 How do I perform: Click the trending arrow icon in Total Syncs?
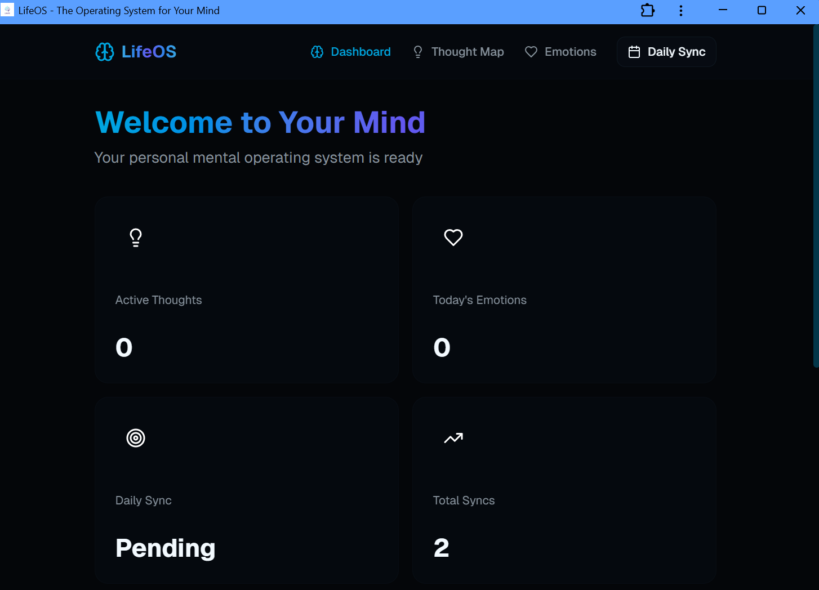click(453, 438)
